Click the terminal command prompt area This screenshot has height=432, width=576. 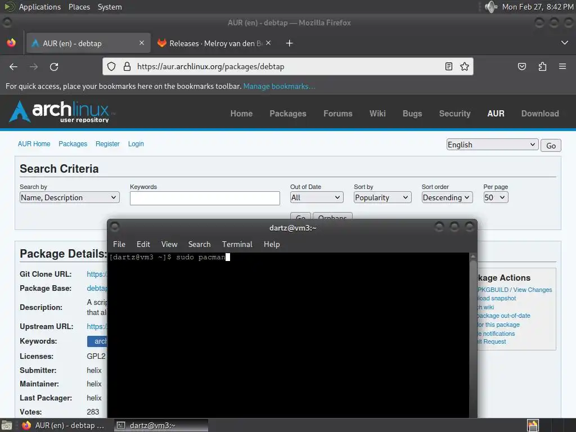[x=289, y=335]
